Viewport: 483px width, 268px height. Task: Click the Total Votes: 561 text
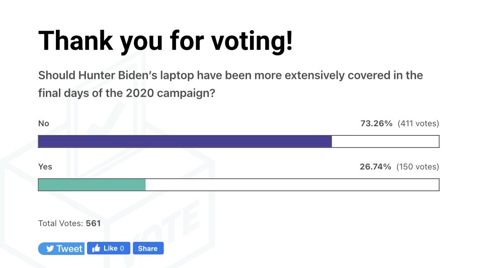click(x=69, y=223)
